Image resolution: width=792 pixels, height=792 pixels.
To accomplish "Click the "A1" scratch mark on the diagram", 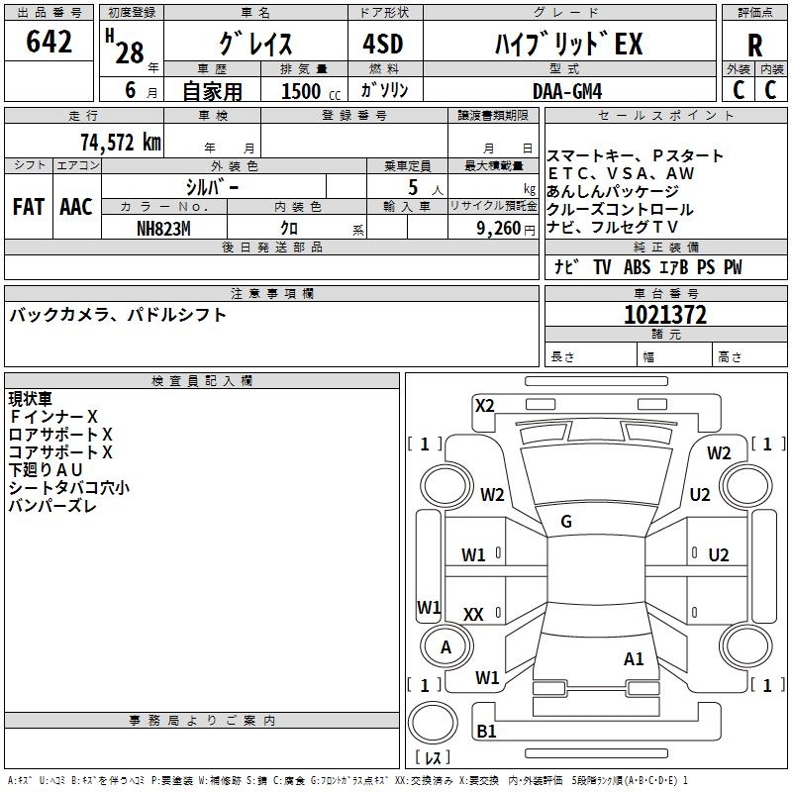I will 634,658.
